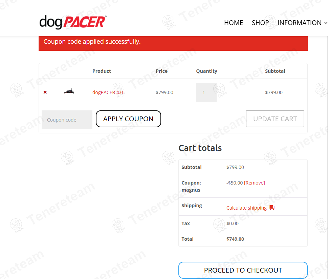328x279 pixels.
Task: Click the APPLY COUPON button
Action: coord(128,119)
